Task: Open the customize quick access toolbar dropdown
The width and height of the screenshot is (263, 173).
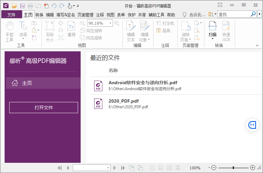Action: [x=78, y=6]
